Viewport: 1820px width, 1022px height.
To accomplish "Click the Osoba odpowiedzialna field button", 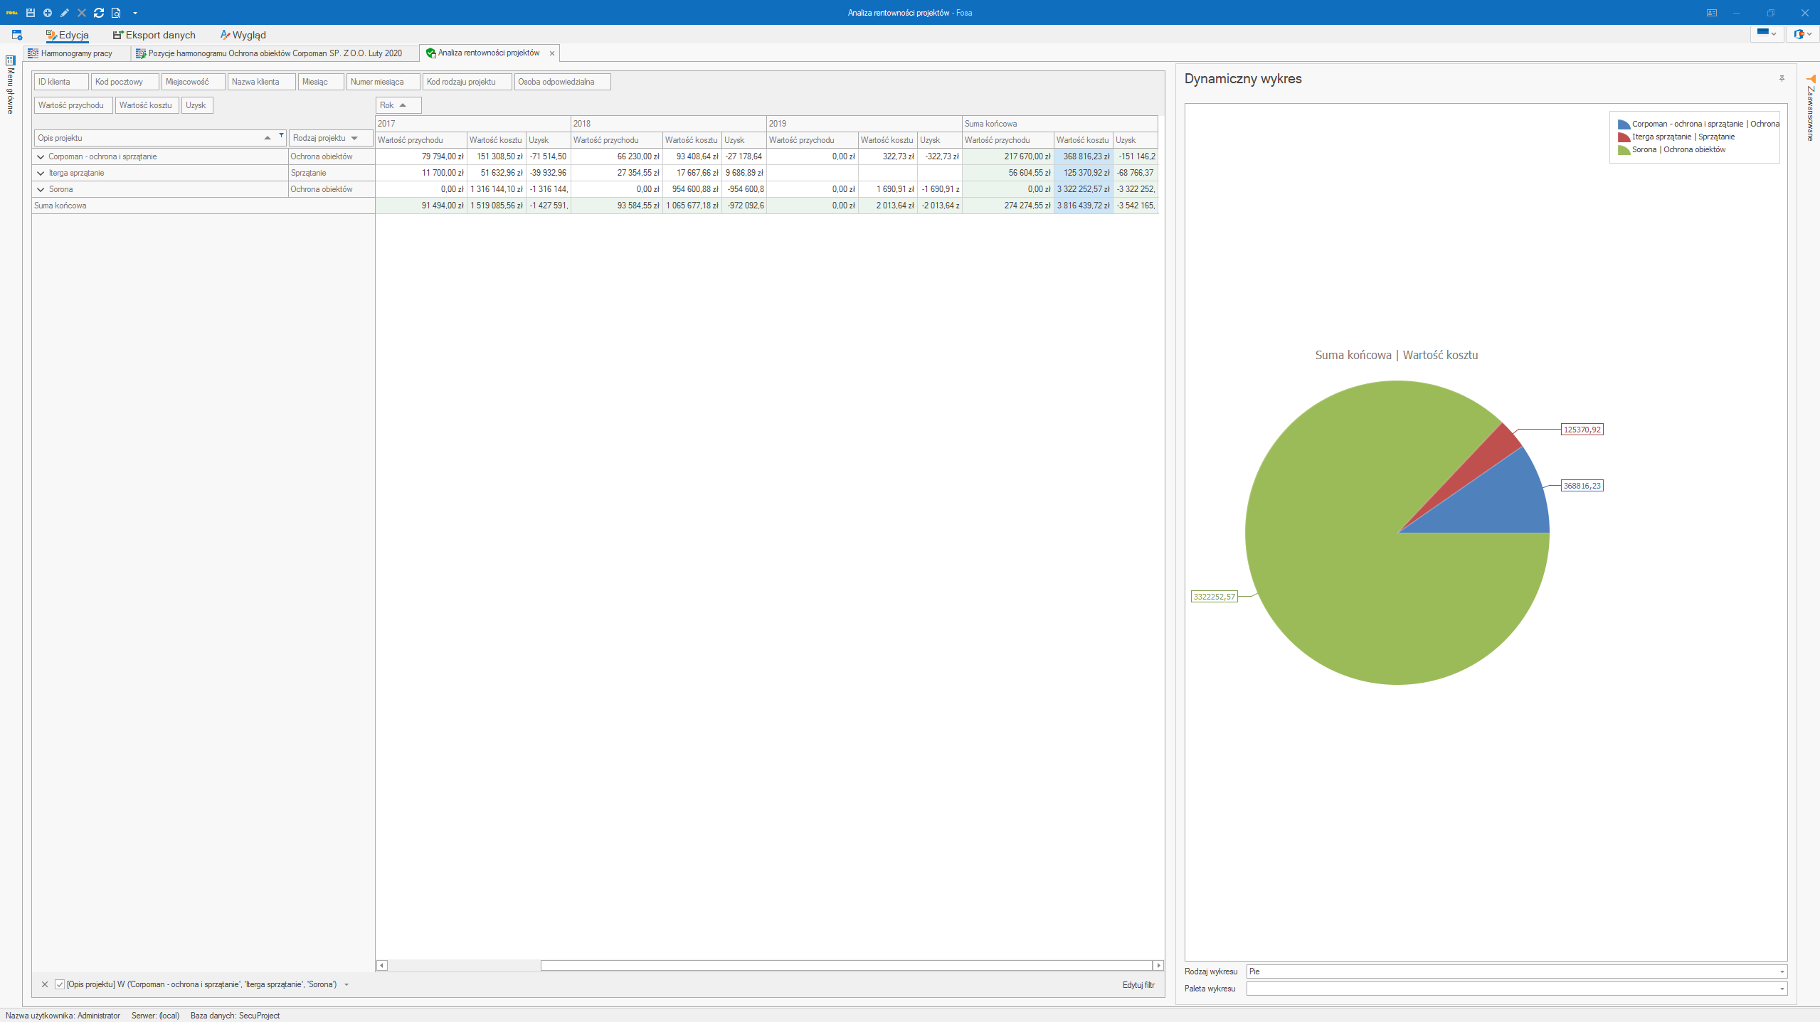I will point(562,82).
